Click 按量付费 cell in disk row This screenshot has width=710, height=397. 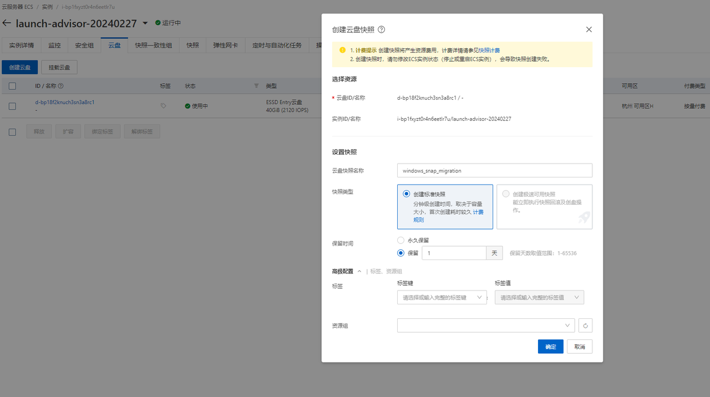695,106
